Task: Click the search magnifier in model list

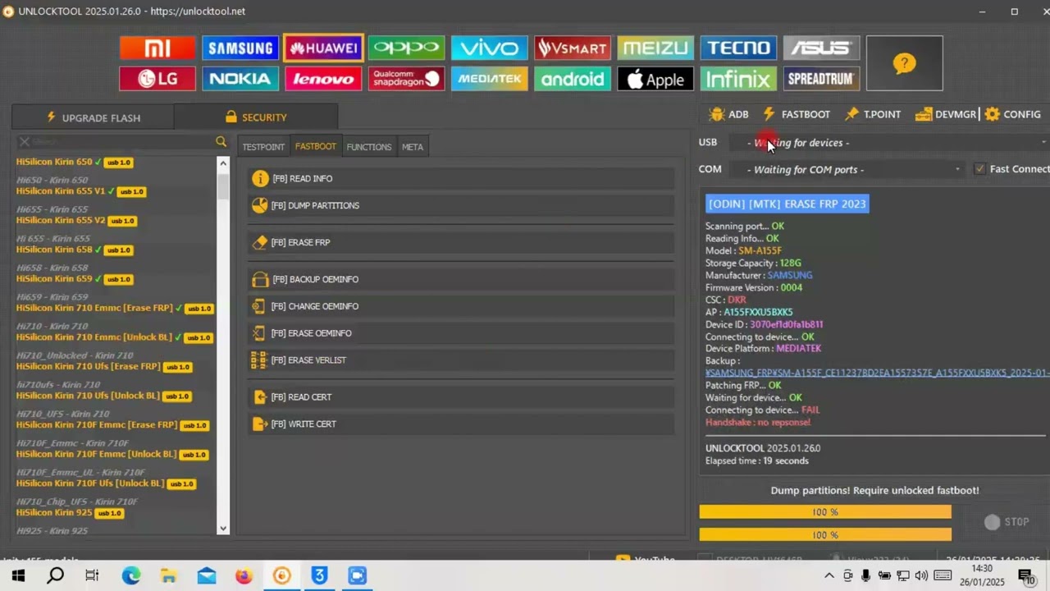Action: coord(221,142)
